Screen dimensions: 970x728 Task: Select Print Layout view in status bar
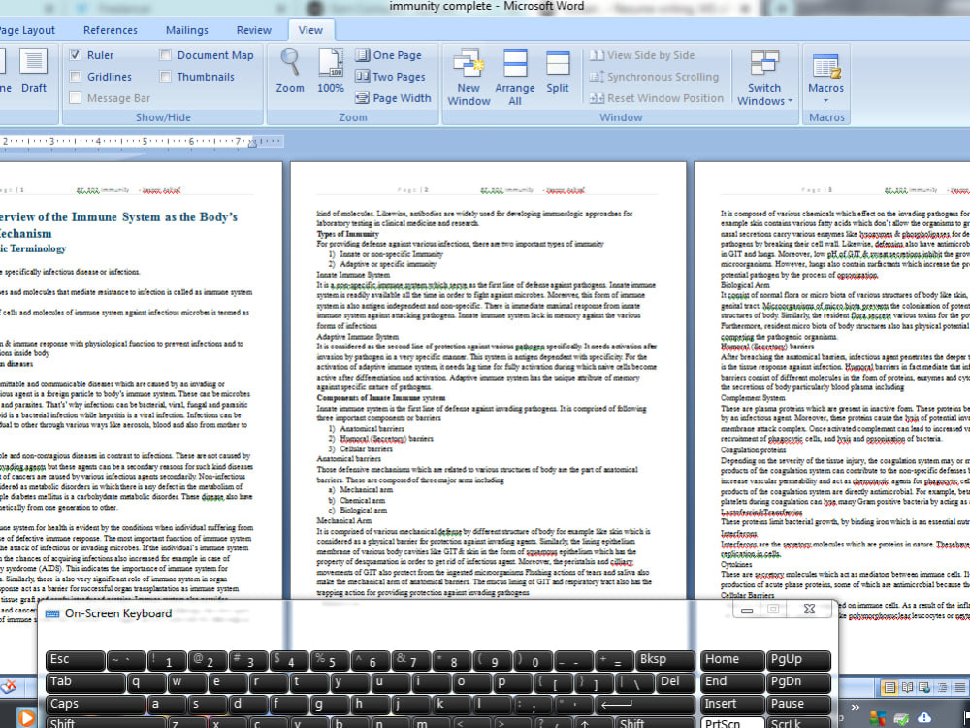(889, 687)
